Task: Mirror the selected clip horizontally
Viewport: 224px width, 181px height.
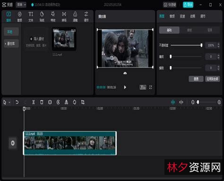Action: (x=66, y=102)
